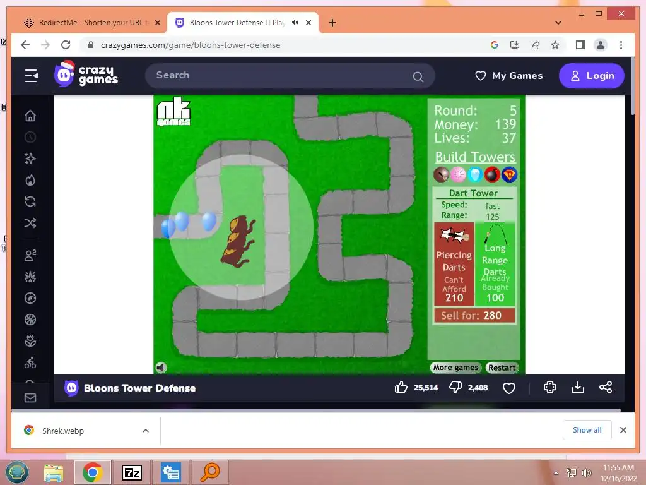Switch to the RedirectMe tab
This screenshot has height=485, width=646.
click(x=93, y=23)
